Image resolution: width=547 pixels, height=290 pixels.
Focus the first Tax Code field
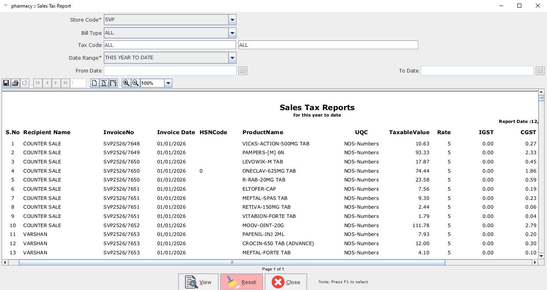(x=170, y=45)
